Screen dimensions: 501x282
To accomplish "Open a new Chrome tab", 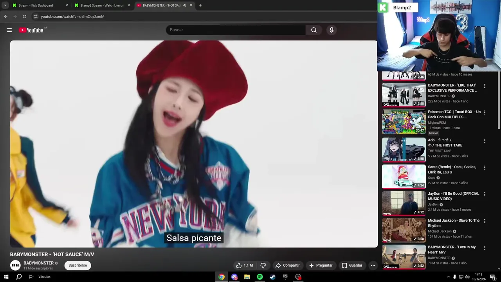I will (x=200, y=5).
